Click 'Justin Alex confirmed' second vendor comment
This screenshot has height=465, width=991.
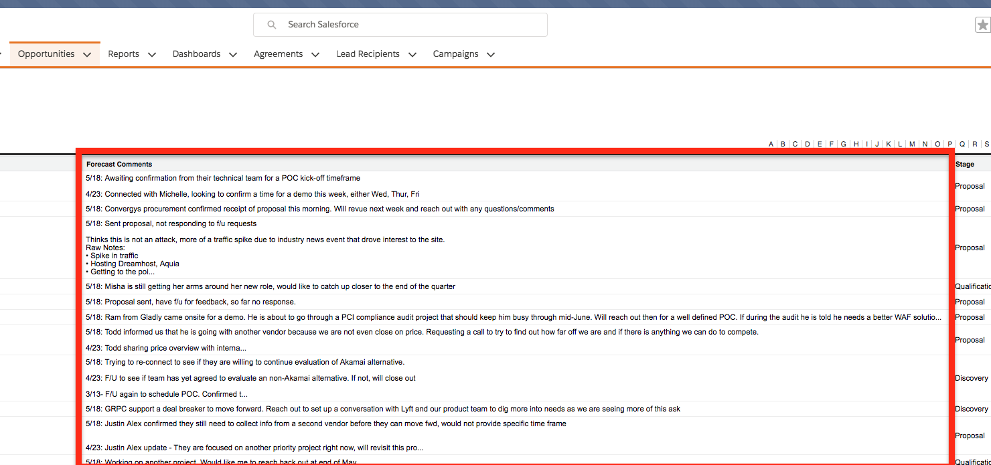click(326, 424)
